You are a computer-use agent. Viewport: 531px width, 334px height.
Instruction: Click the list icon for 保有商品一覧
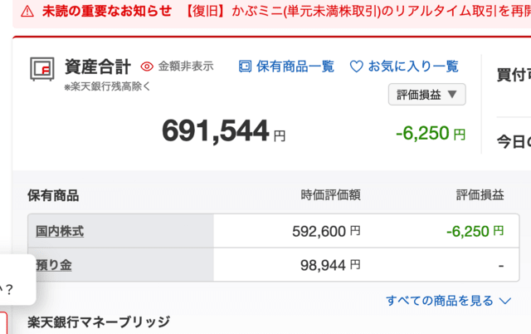(x=245, y=66)
